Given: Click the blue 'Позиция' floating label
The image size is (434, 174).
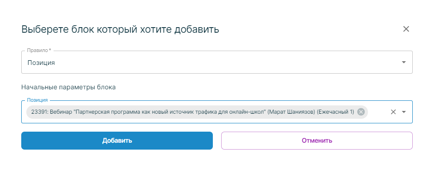Looking at the screenshot, I should click(x=37, y=100).
